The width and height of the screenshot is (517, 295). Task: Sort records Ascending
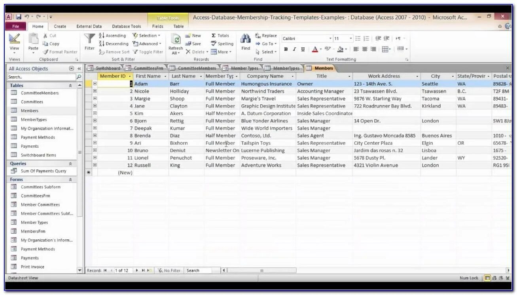point(112,36)
